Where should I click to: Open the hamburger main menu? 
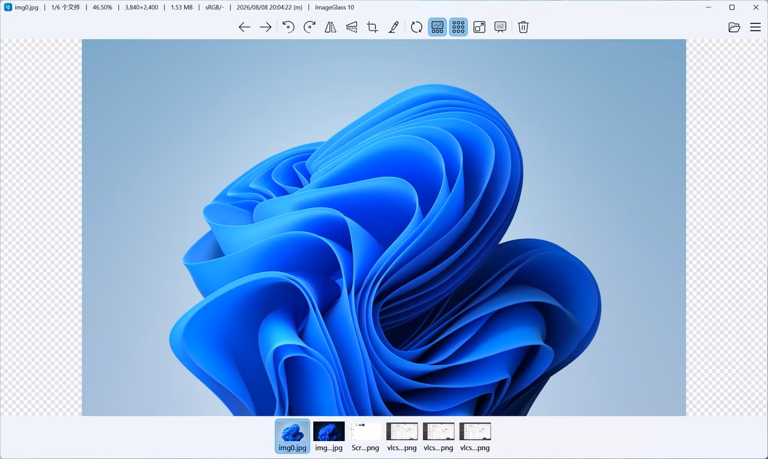755,27
